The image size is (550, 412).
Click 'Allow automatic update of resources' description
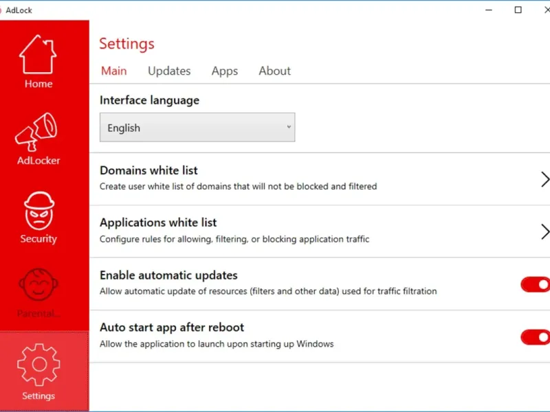pos(268,291)
